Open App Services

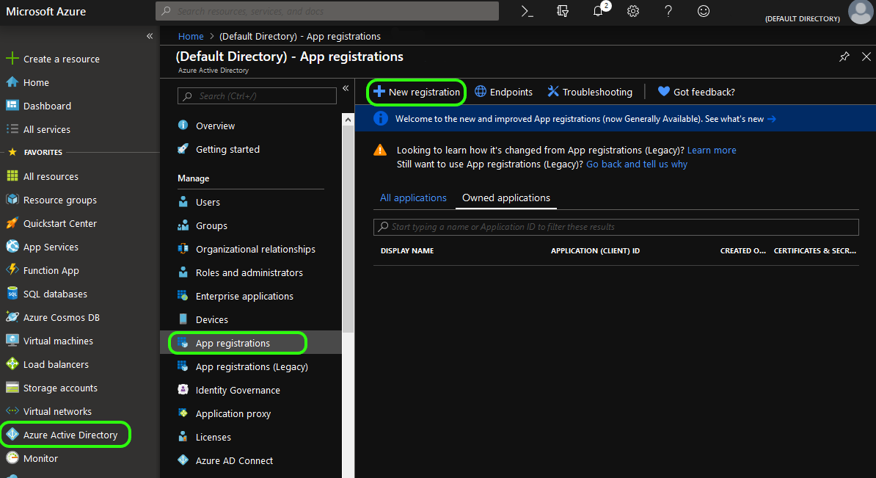[42, 247]
